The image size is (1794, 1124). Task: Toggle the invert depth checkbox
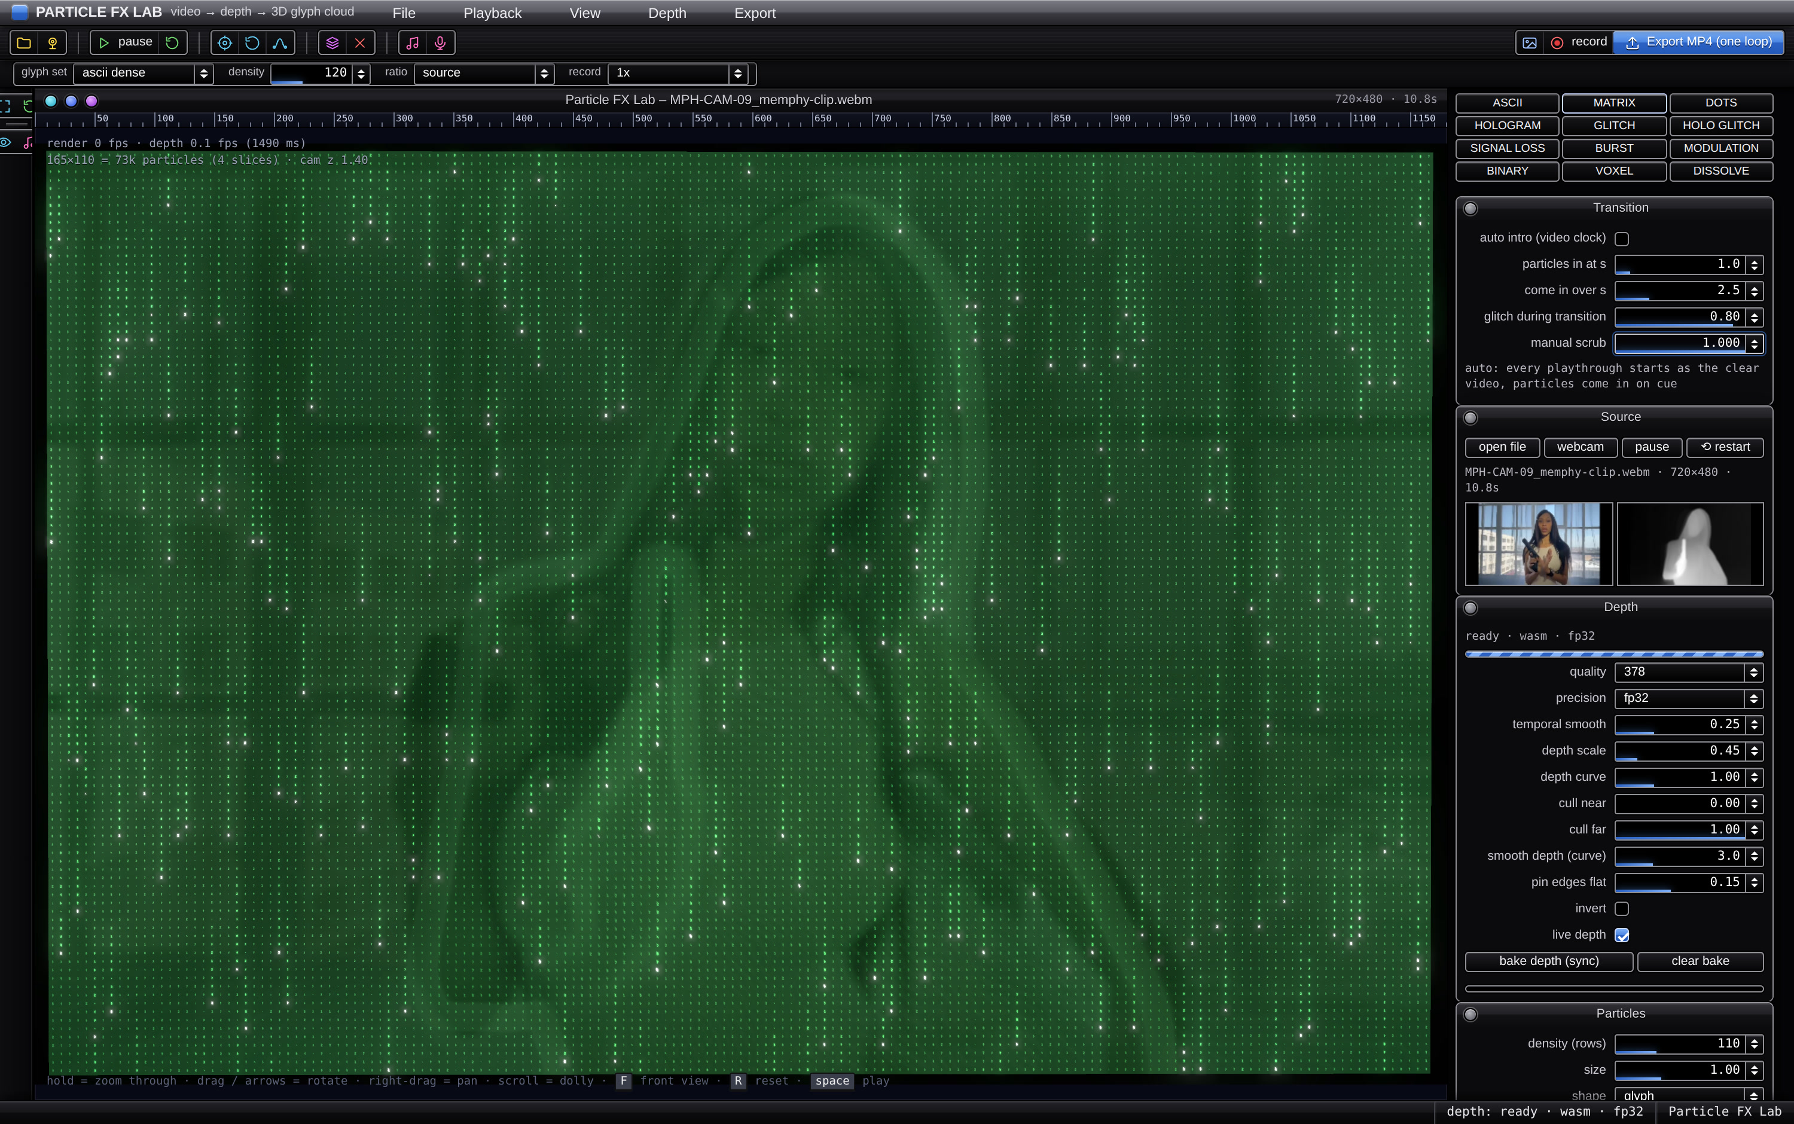coord(1622,908)
